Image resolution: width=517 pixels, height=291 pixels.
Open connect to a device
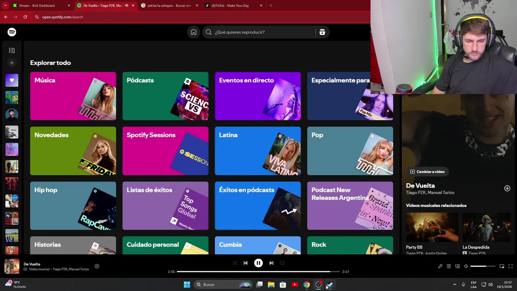point(458,266)
